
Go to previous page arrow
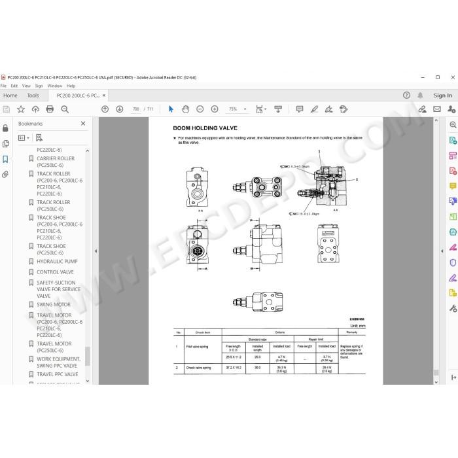click(x=105, y=109)
